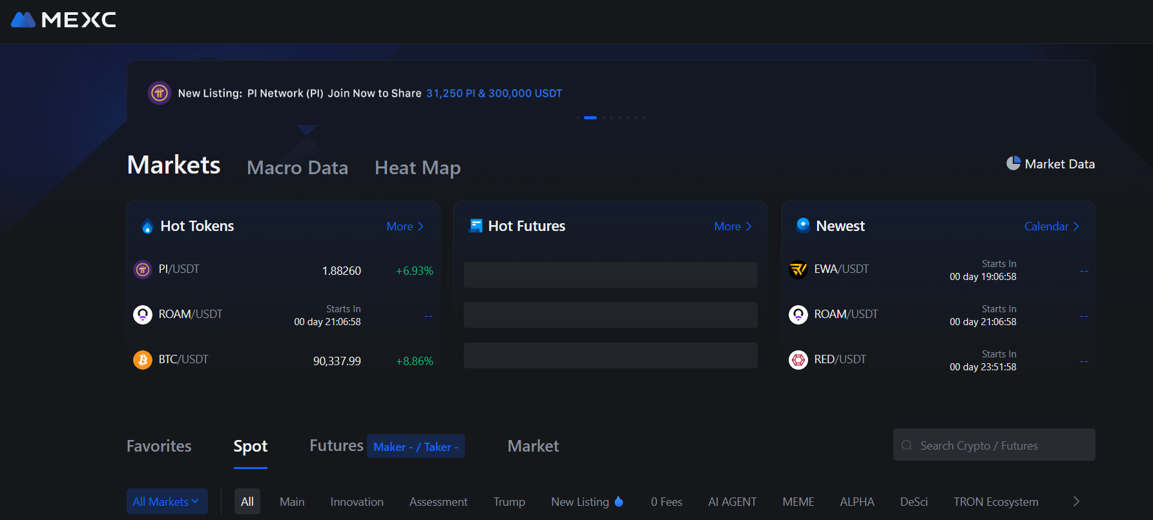Click the BTC price 90,337.99

tap(337, 361)
